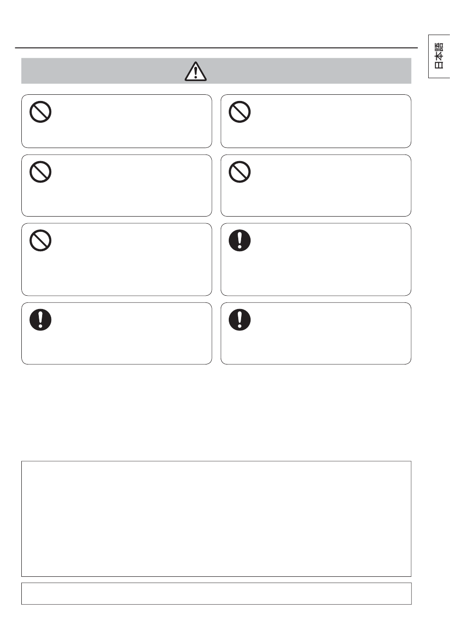Viewport: 450px width, 637px height.
Task: Select the 日本語 language tab
Action: point(439,55)
